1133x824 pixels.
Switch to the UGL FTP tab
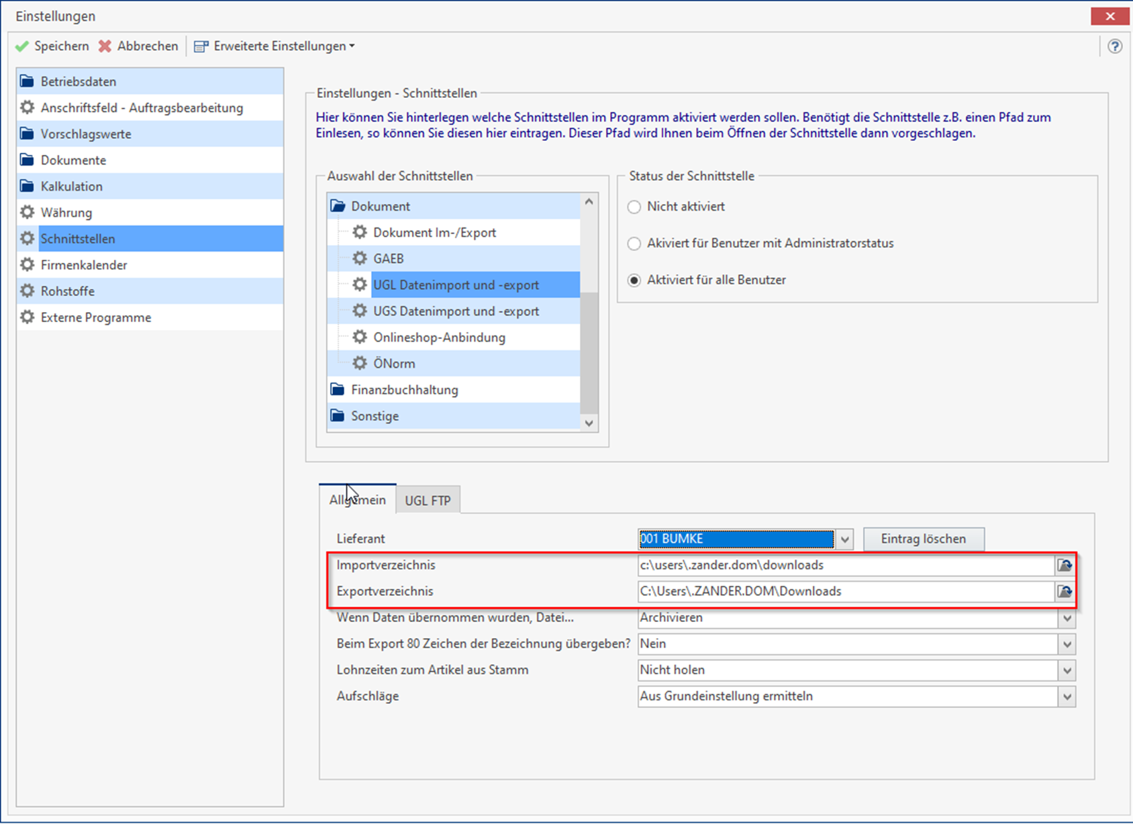pos(428,501)
